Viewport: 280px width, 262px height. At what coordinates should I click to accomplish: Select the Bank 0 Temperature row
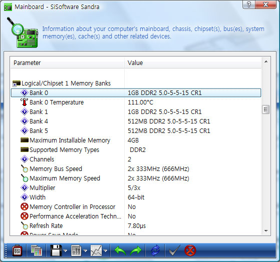pos(136,102)
